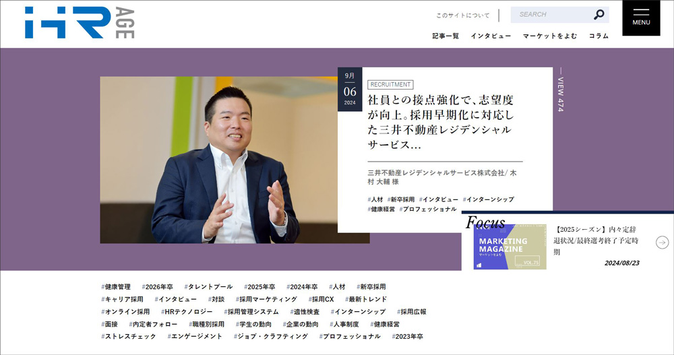Select the #2025年卒 tag
The width and height of the screenshot is (674, 355).
[x=259, y=287]
